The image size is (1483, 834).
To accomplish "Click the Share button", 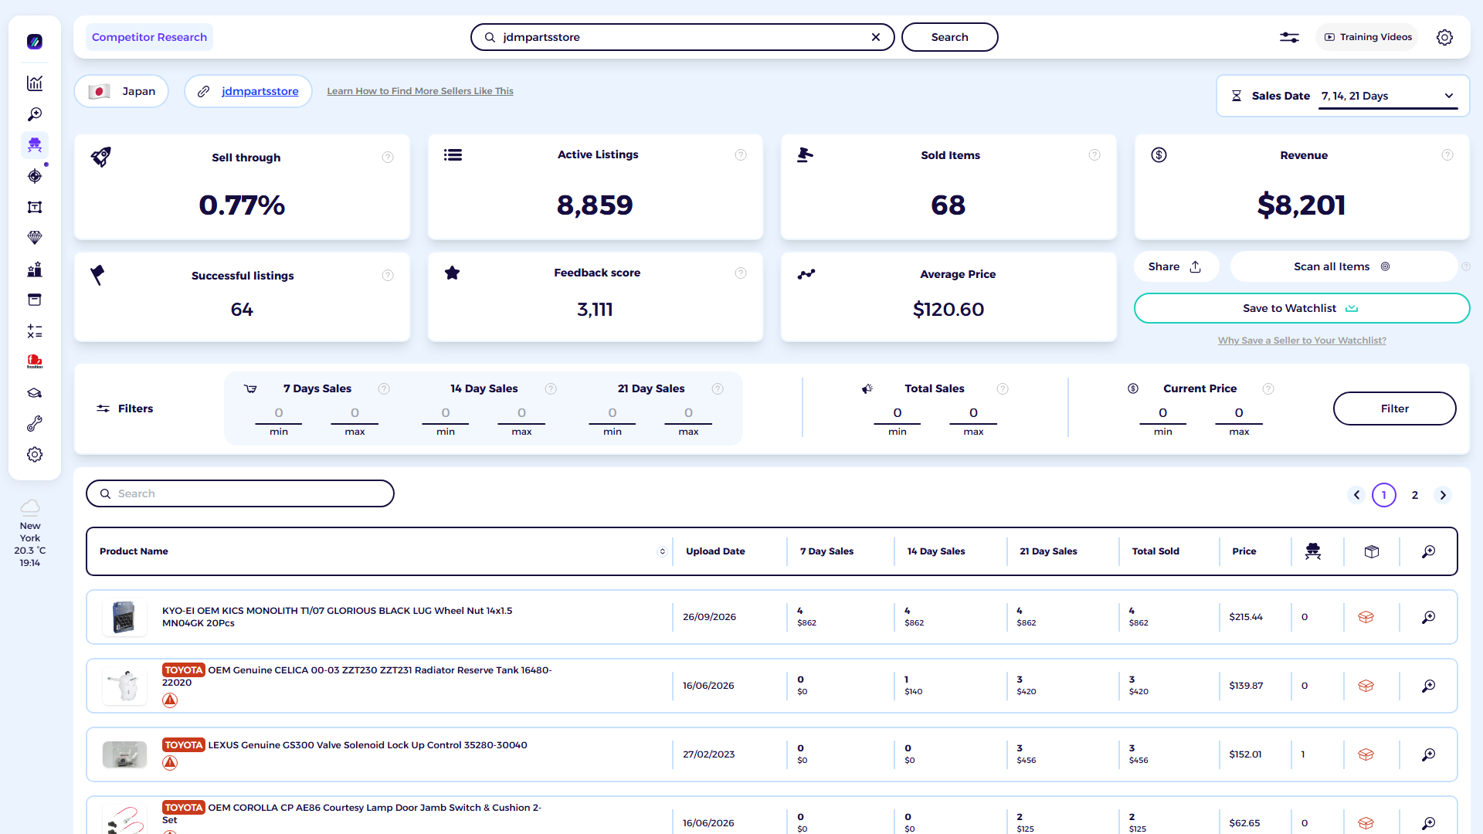I will click(1175, 266).
